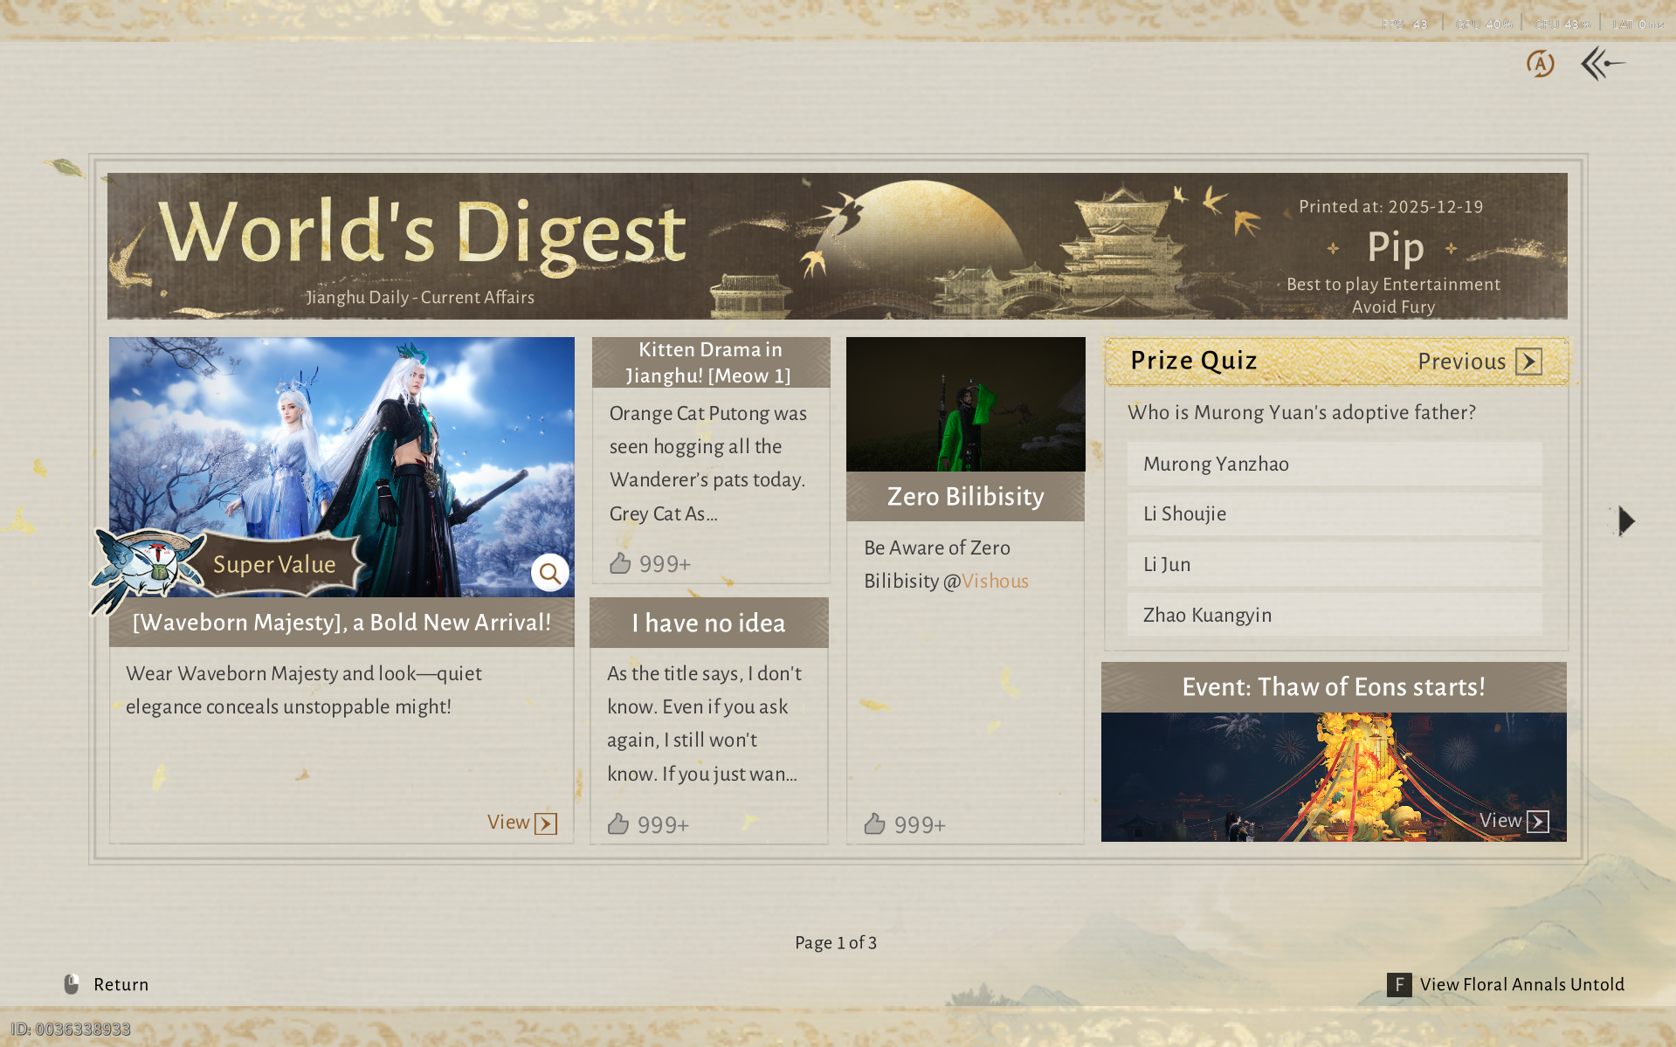Click the magnifier icon on Waveborn Majesty image
Screen dimensions: 1676x1047
[x=549, y=573]
